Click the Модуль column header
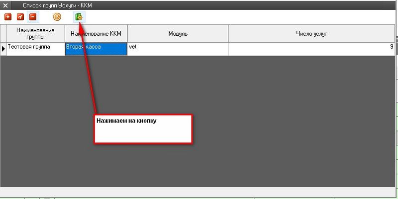 [178, 34]
